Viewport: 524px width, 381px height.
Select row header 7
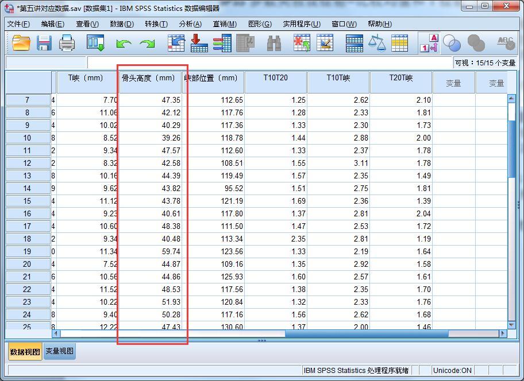(x=28, y=100)
